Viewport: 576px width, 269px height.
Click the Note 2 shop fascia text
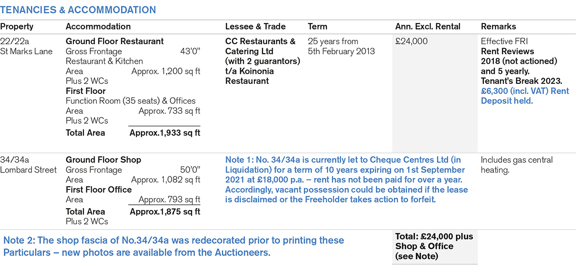[174, 246]
